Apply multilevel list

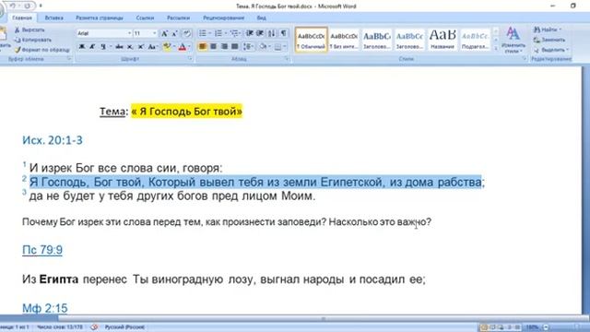tap(234, 33)
